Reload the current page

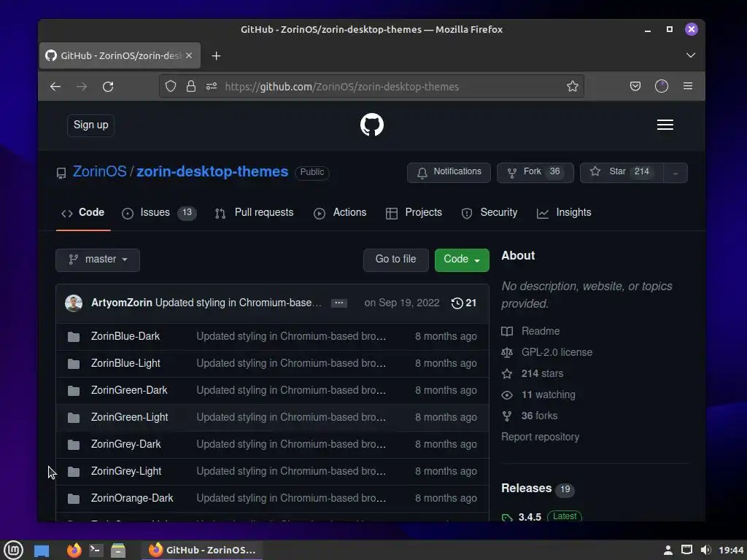(x=108, y=87)
